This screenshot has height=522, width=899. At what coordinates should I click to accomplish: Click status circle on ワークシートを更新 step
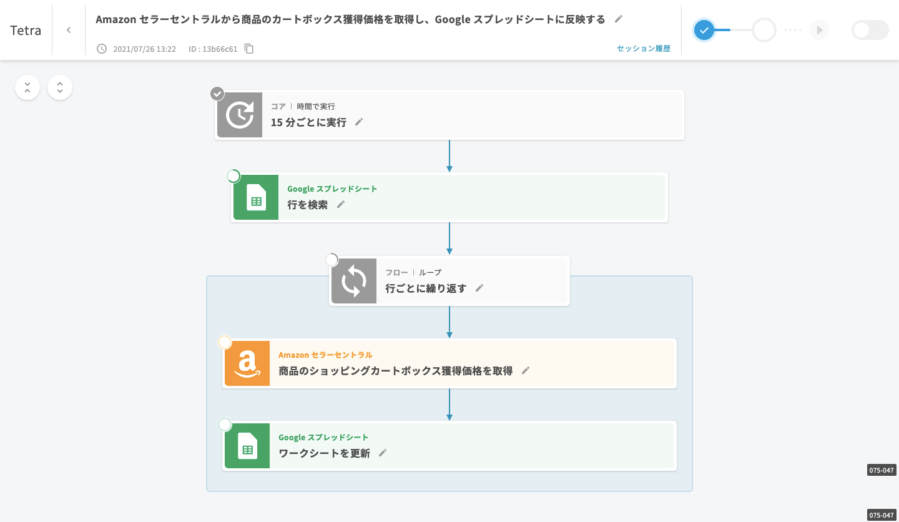point(225,425)
